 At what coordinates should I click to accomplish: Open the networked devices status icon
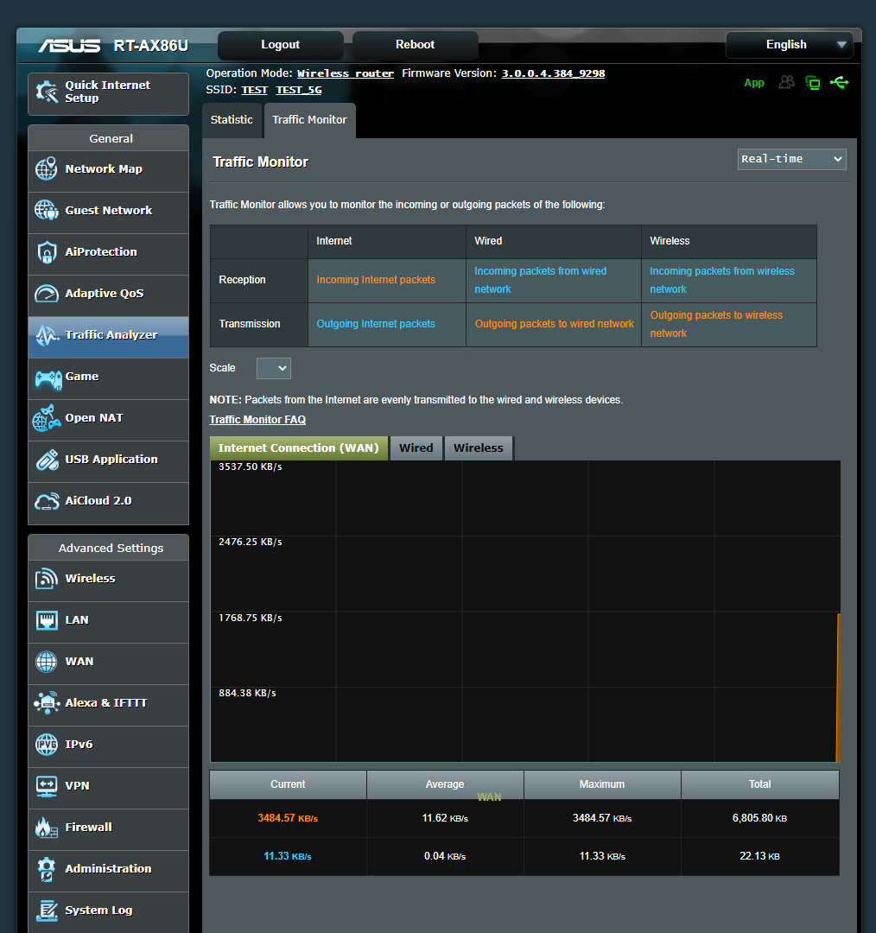click(x=812, y=82)
